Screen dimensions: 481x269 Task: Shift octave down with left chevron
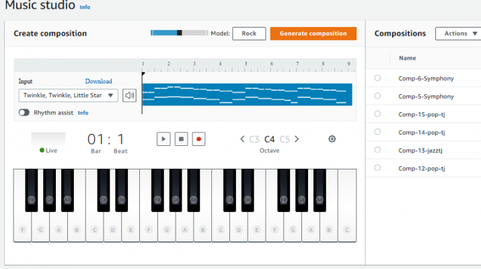(242, 139)
